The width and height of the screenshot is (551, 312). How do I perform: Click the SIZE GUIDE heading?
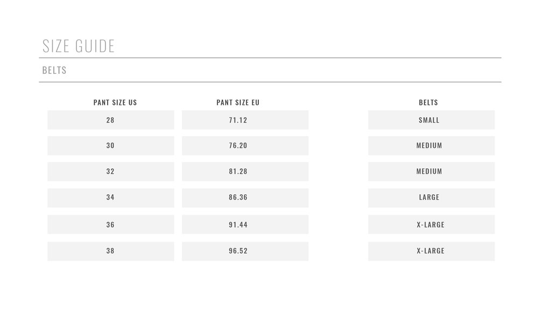coord(79,46)
